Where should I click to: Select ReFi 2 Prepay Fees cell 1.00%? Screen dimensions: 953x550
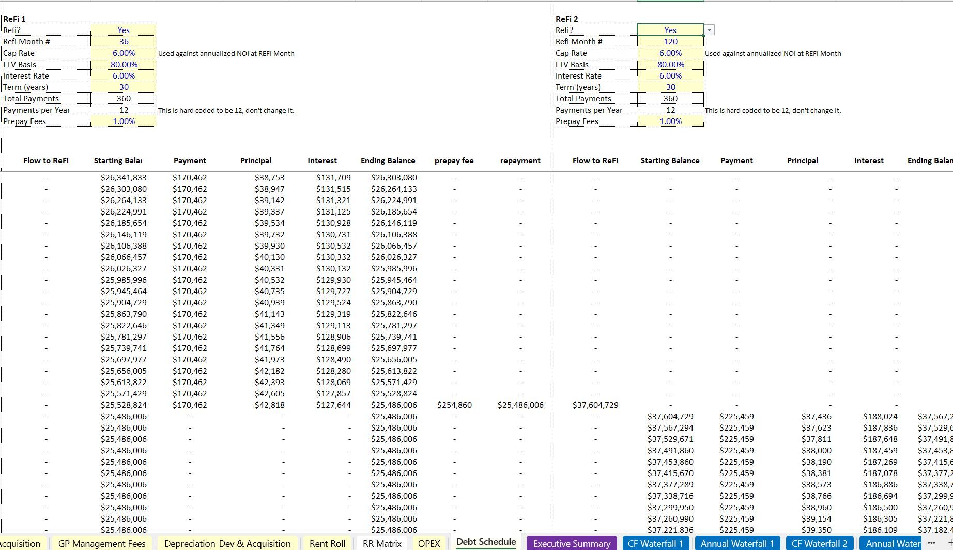670,121
